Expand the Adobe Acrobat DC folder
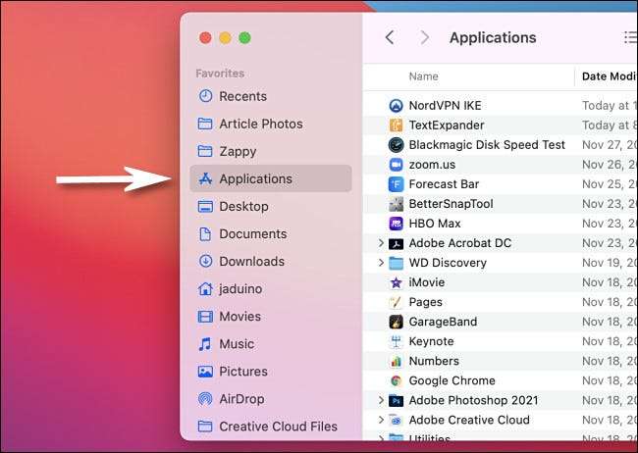This screenshot has height=453, width=638. click(x=381, y=243)
